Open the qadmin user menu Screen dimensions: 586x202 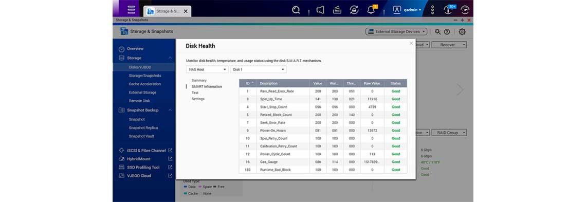[413, 10]
